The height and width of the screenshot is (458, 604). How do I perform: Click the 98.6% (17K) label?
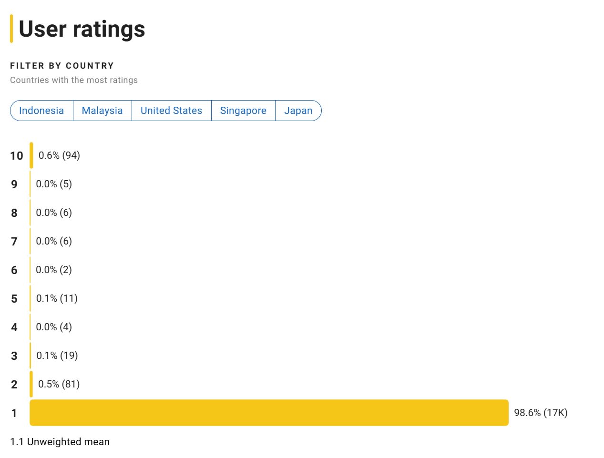[x=541, y=413]
